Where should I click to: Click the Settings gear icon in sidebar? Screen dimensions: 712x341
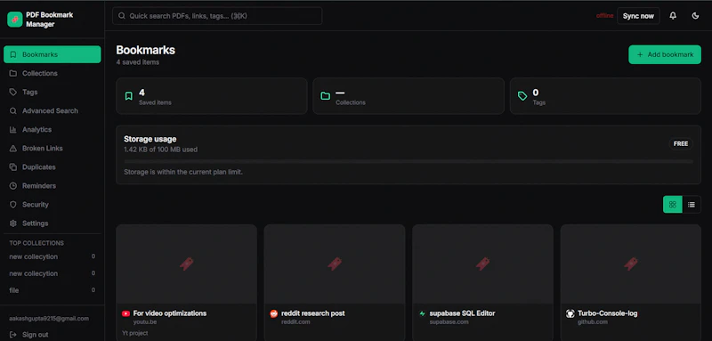pos(13,223)
